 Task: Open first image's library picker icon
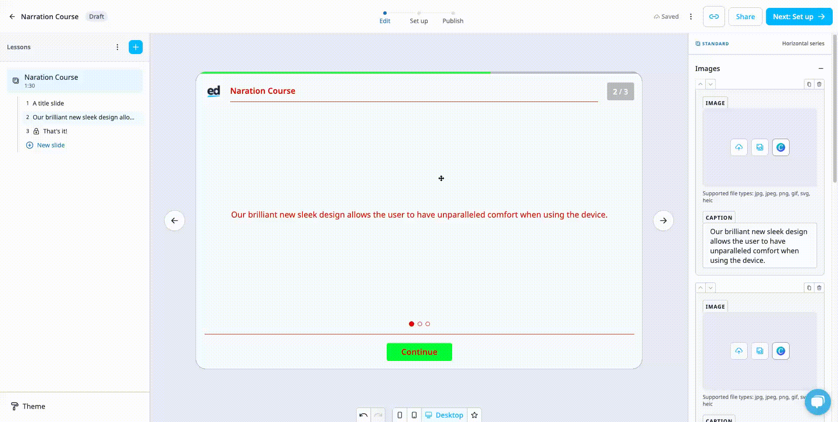759,147
